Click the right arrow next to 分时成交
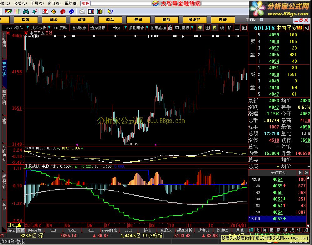This screenshot has width=312, height=245. [300, 173]
